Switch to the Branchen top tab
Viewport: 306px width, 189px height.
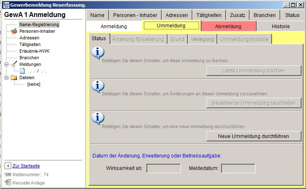265,15
